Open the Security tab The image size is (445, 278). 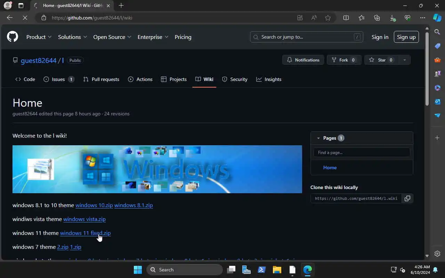pos(235,79)
